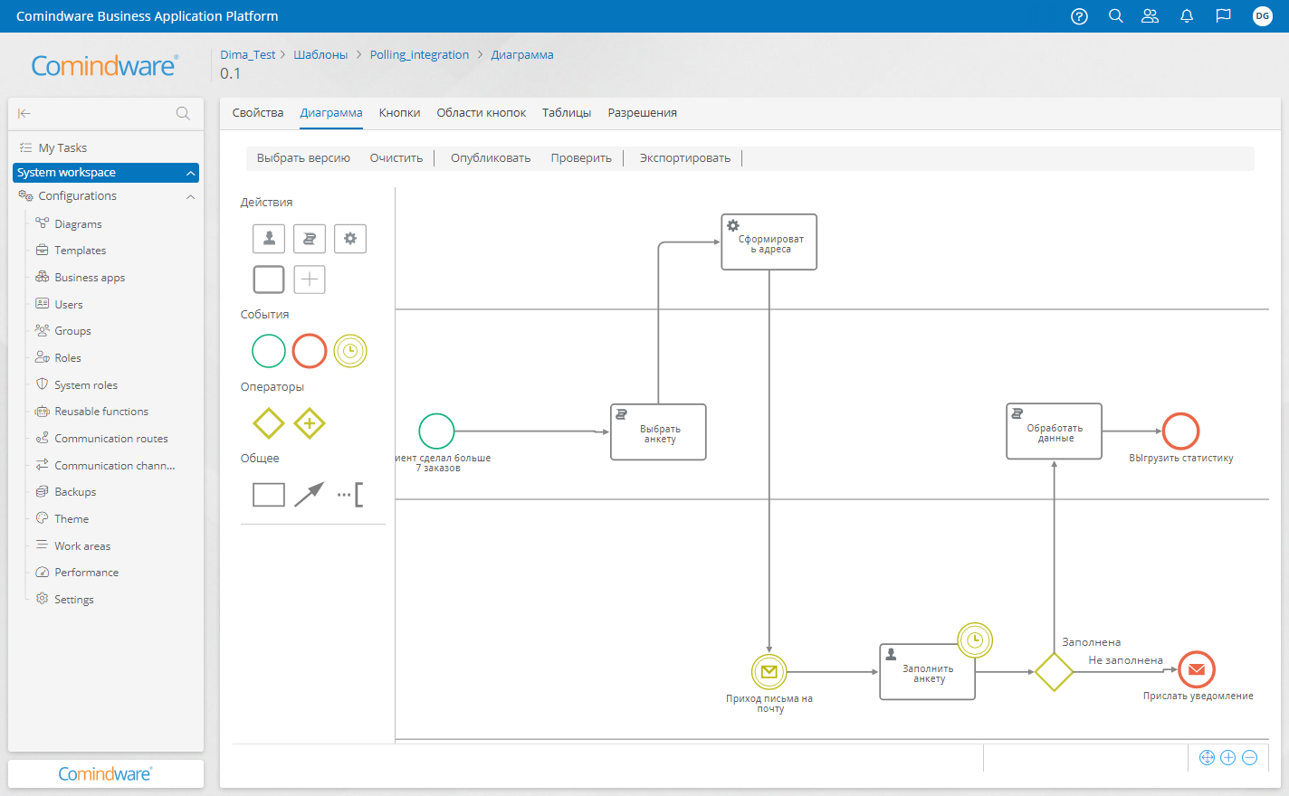Viewport: 1289px width, 796px height.
Task: Follow the Шаблоны breadcrumb link
Action: tap(320, 55)
